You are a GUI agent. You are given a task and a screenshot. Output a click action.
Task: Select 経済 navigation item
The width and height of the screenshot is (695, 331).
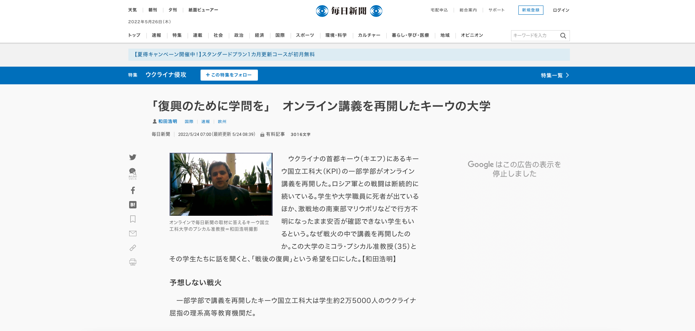coord(259,35)
